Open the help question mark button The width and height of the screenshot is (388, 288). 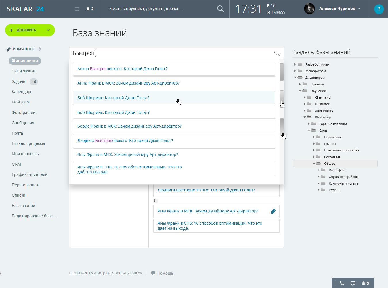pyautogui.click(x=379, y=9)
